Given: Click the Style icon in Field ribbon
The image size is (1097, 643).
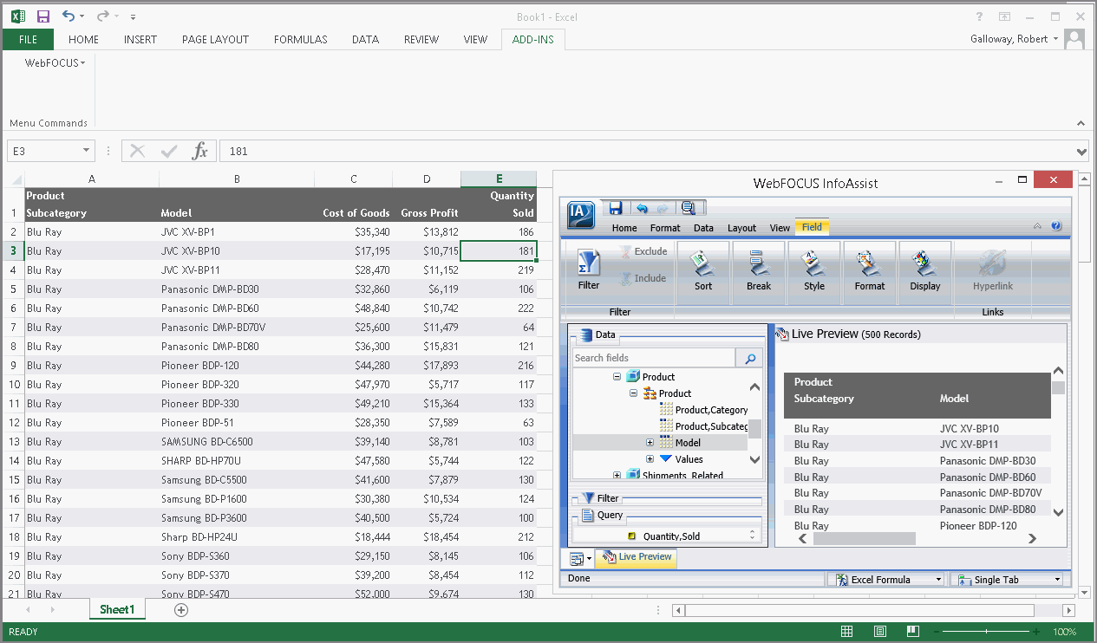Looking at the screenshot, I should pos(813,263).
